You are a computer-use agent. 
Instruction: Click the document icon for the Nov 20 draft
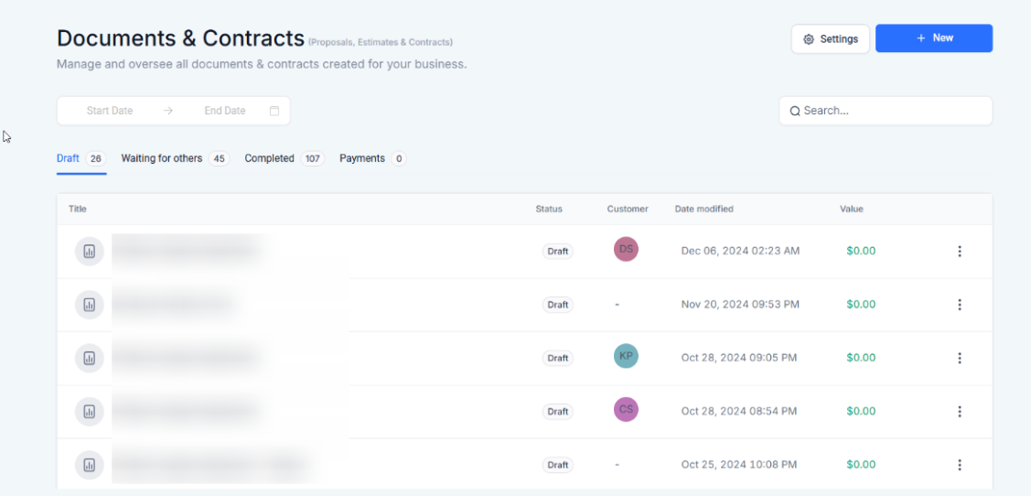pyautogui.click(x=89, y=305)
